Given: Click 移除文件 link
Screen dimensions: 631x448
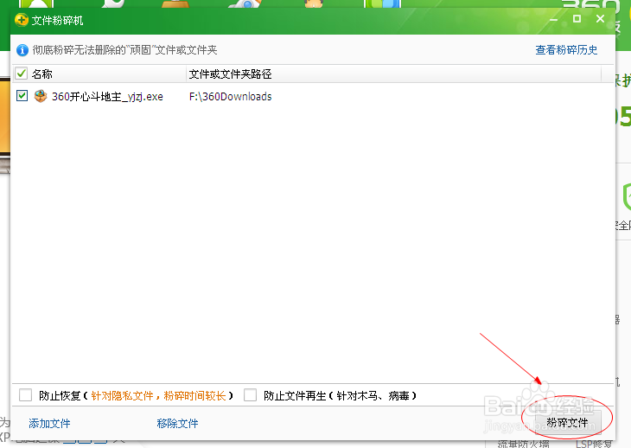Looking at the screenshot, I should click(x=177, y=424).
